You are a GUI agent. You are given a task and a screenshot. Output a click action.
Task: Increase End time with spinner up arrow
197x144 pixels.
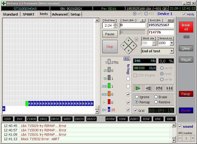point(115,24)
